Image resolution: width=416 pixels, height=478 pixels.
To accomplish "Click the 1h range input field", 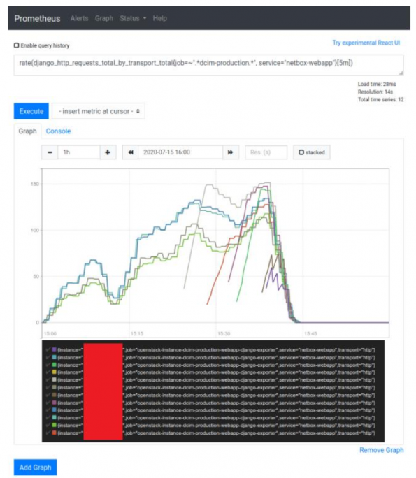I will point(79,152).
